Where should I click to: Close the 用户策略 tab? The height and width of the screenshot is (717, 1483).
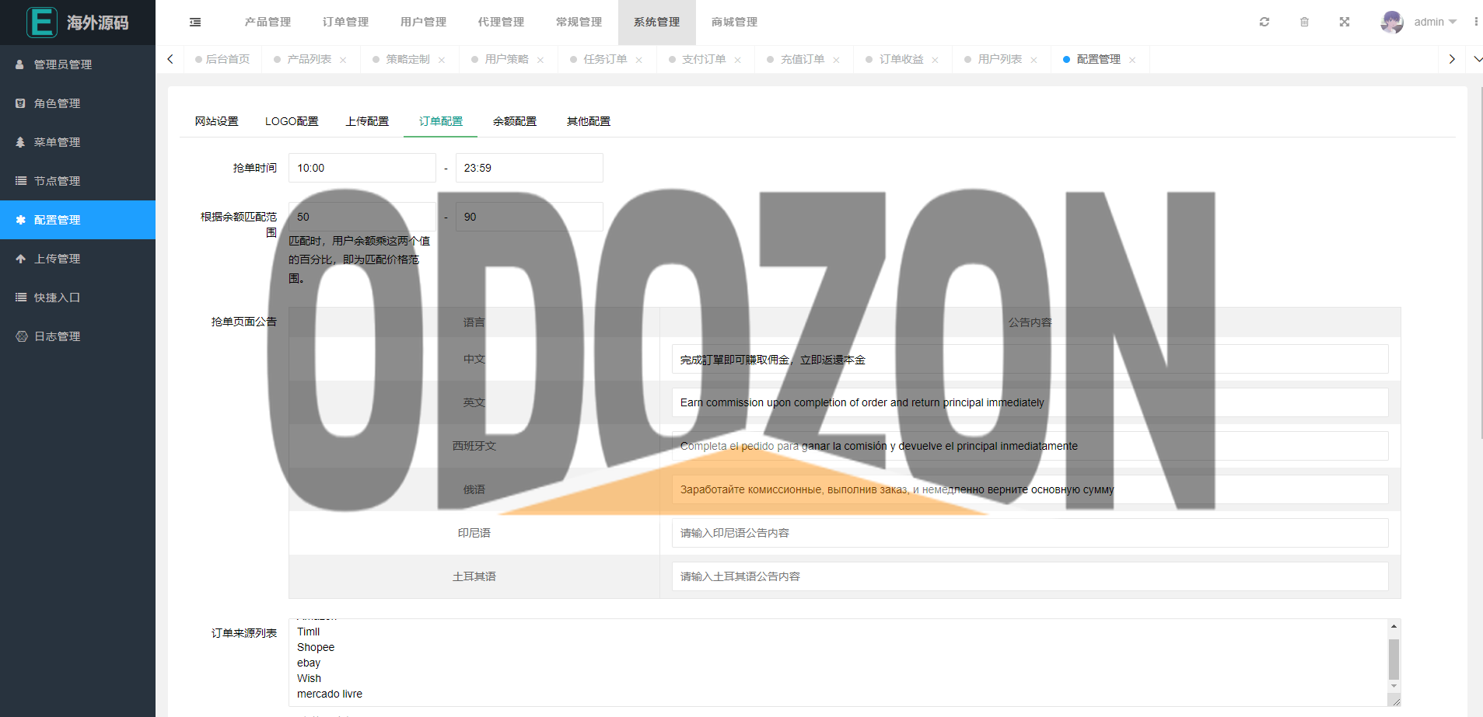(540, 60)
